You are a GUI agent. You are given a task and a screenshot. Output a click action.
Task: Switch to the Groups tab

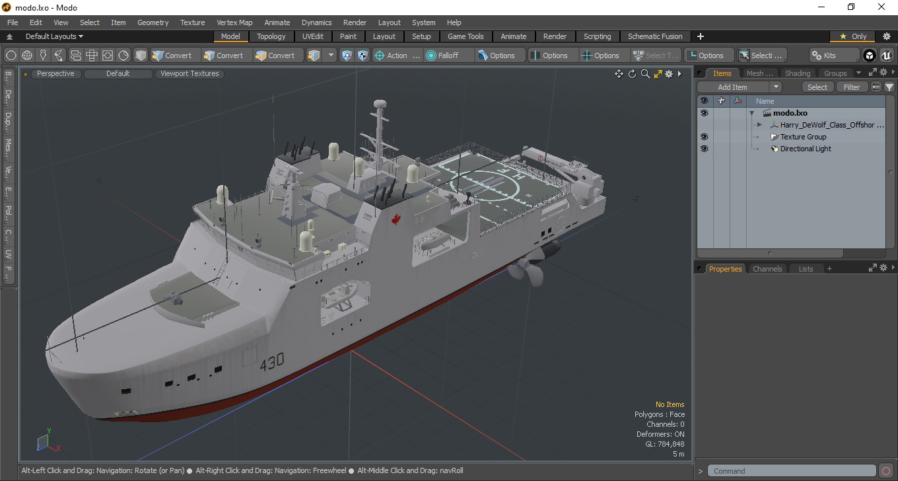[835, 73]
